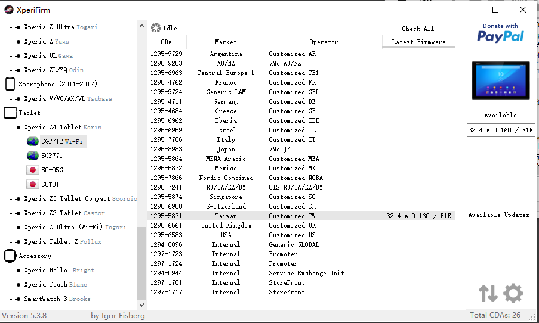Sort by Latest Firmware column header
The width and height of the screenshot is (539, 323).
(x=418, y=42)
